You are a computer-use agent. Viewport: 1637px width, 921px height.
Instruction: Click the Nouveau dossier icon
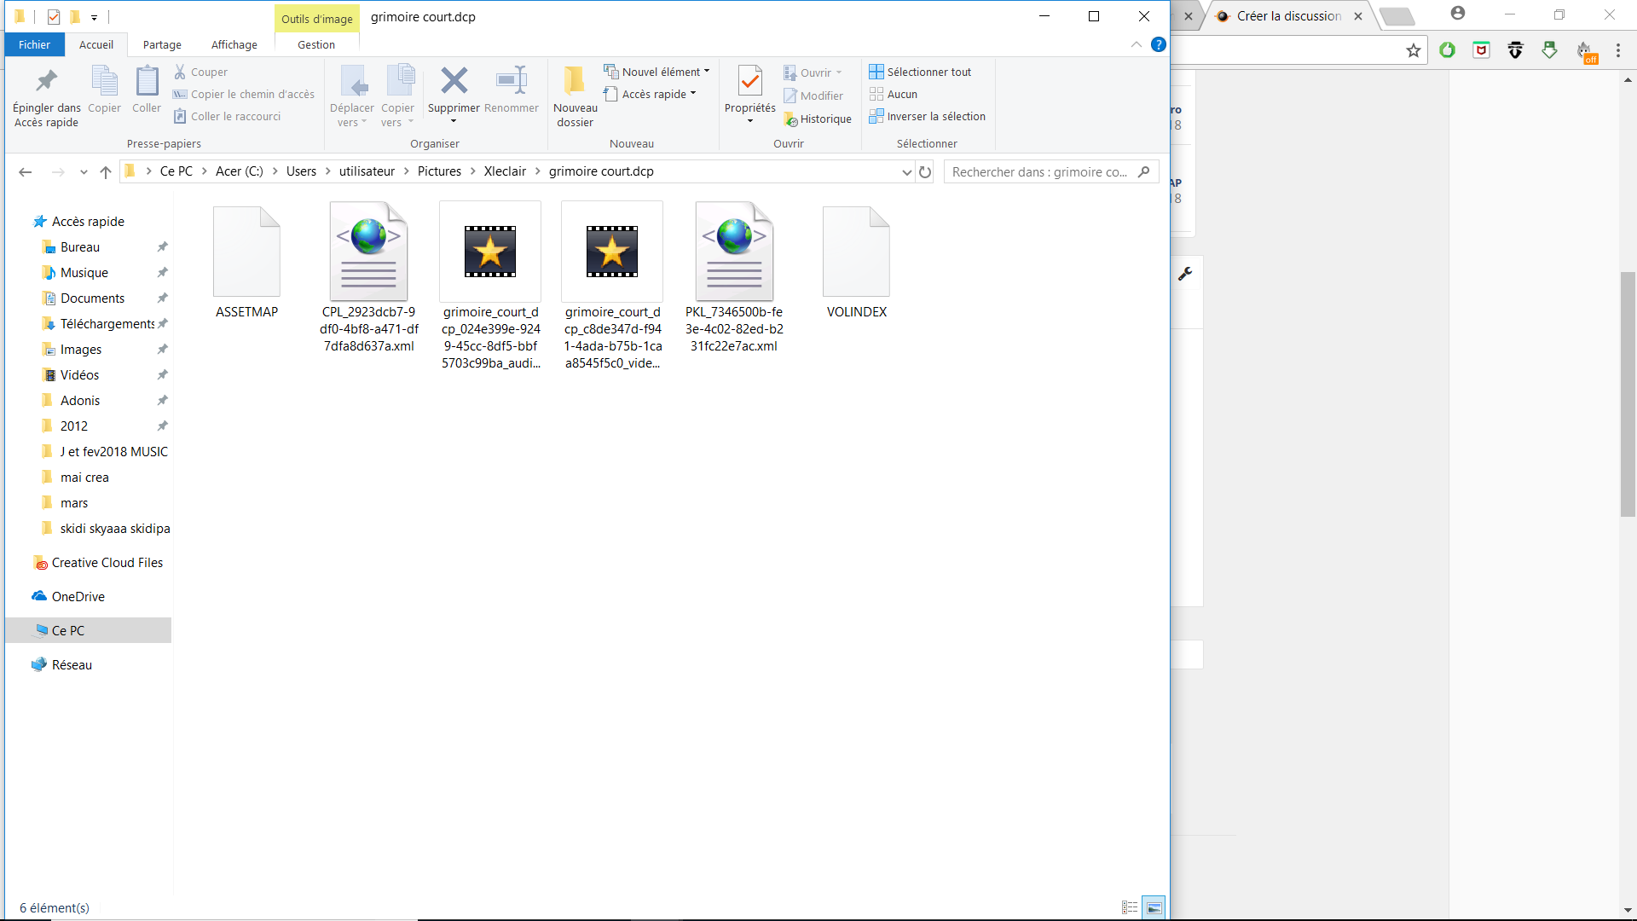(575, 82)
